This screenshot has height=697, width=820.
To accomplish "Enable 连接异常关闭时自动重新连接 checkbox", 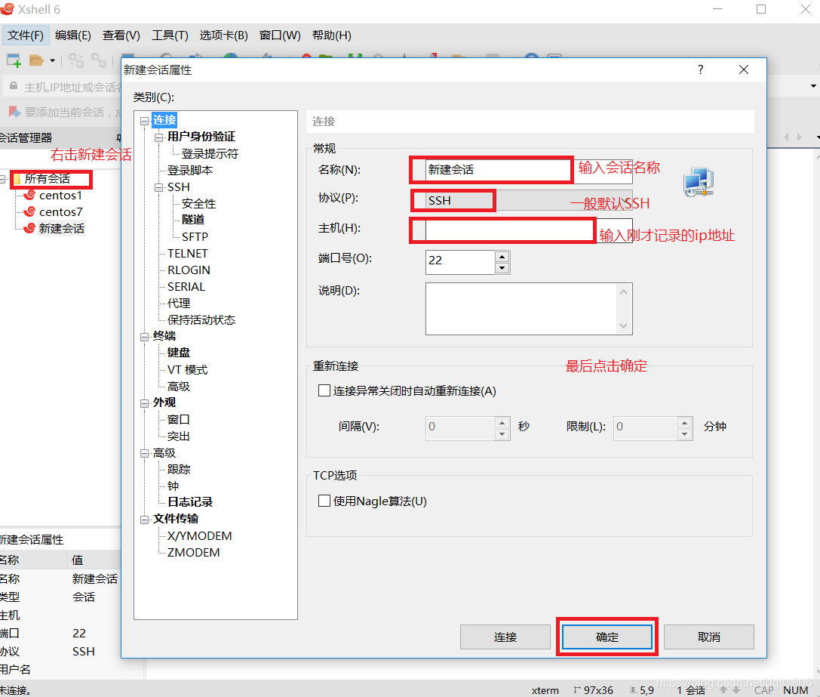I will pos(324,390).
